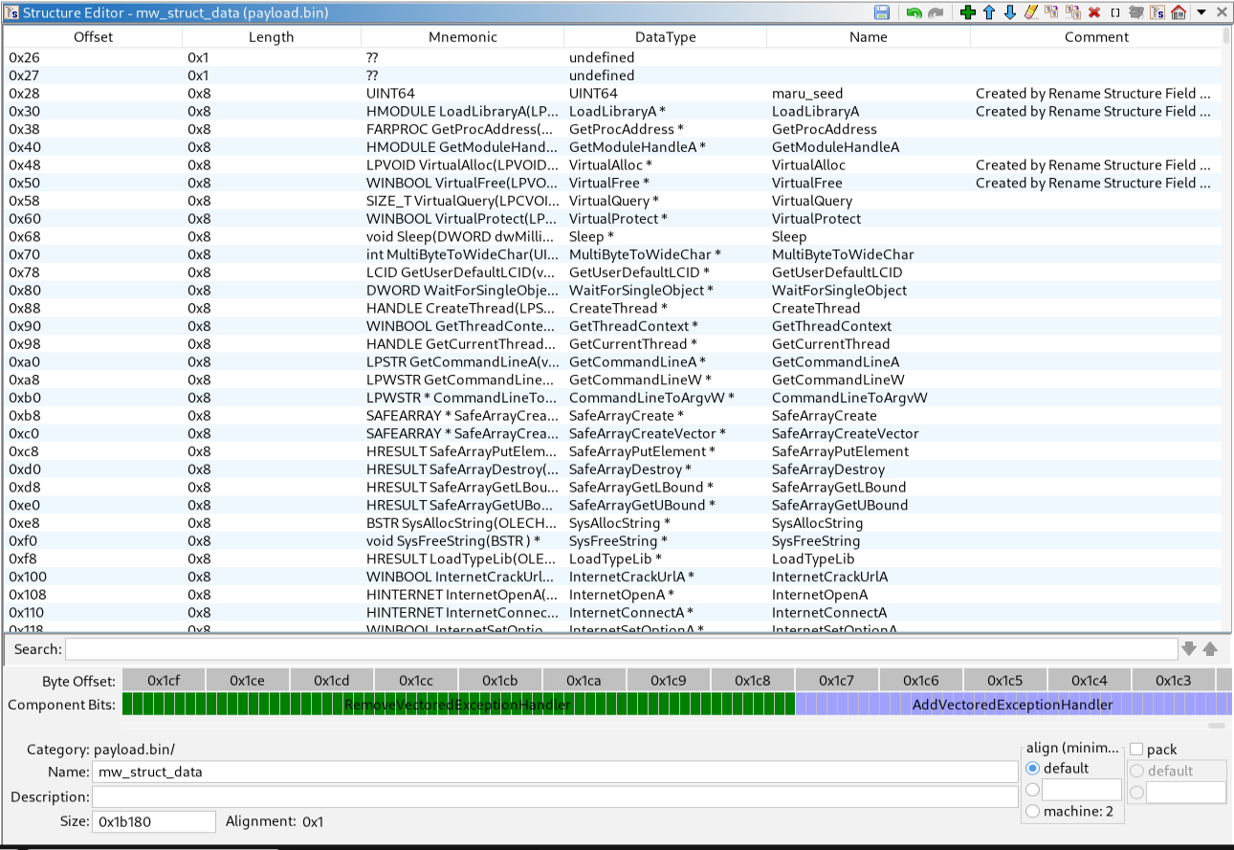This screenshot has width=1234, height=850.
Task: Move selected component up with blue arrow
Action: point(989,12)
